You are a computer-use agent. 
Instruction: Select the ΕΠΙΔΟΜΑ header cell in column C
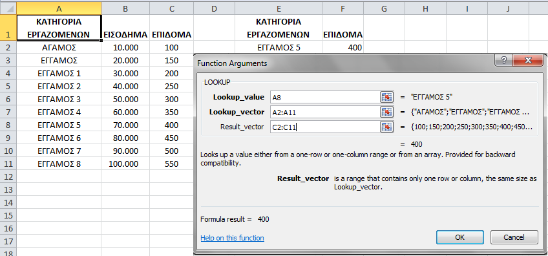click(x=171, y=28)
